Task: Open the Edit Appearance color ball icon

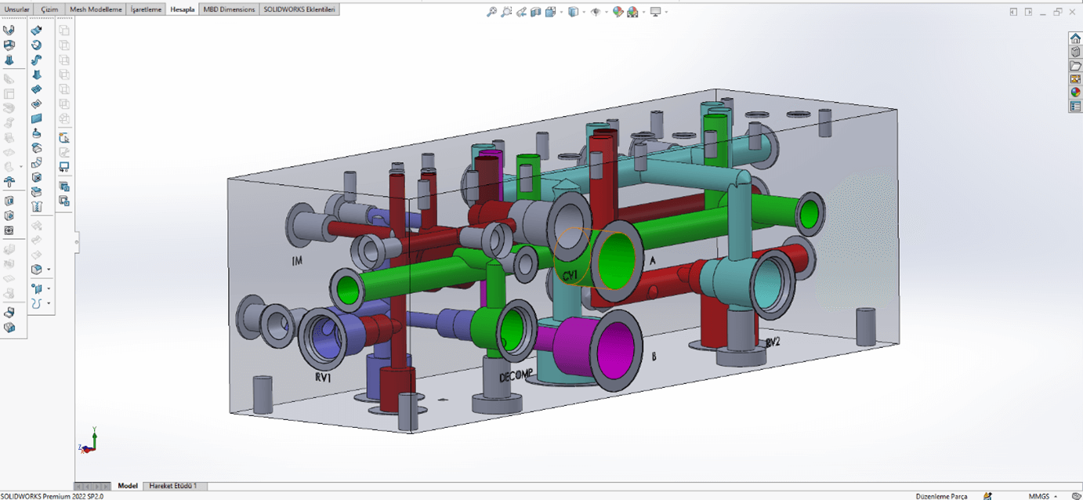Action: click(618, 12)
